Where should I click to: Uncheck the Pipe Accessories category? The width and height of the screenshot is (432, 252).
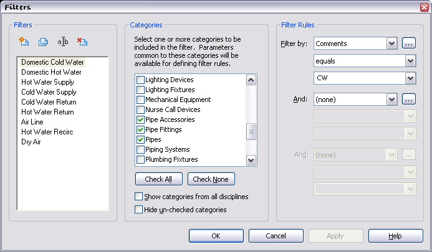[140, 119]
